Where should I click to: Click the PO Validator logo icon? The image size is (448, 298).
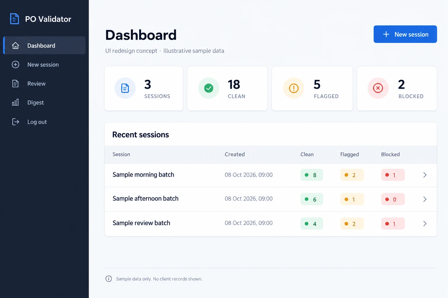point(14,19)
